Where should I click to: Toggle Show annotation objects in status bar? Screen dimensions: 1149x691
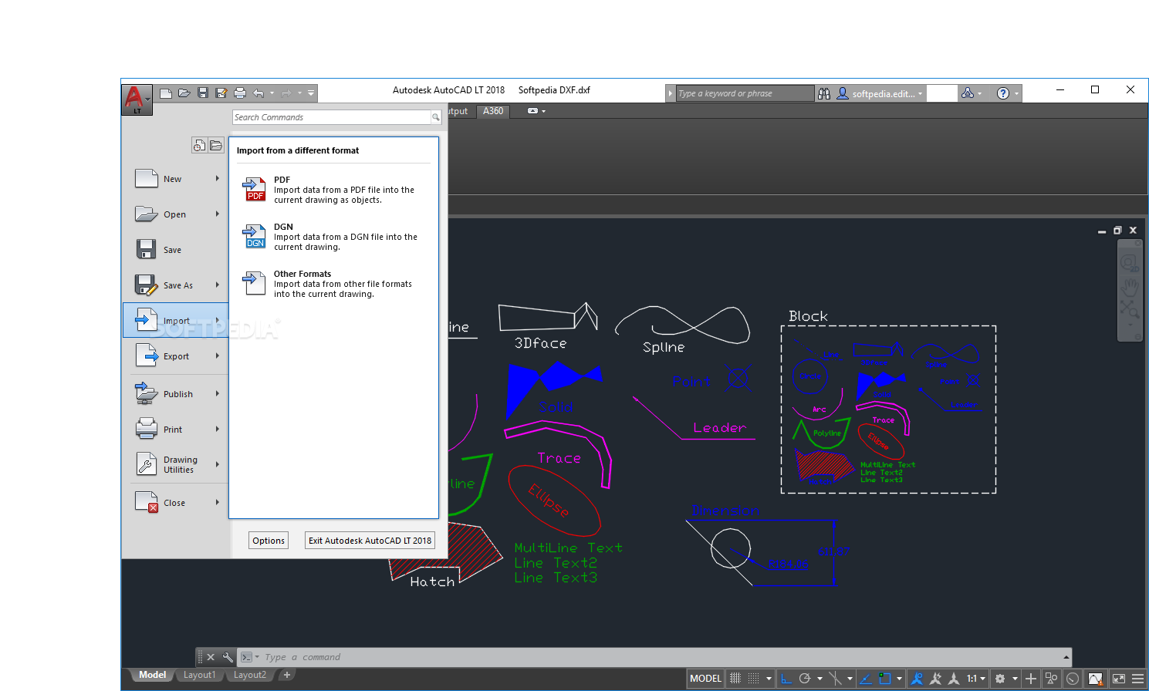917,679
